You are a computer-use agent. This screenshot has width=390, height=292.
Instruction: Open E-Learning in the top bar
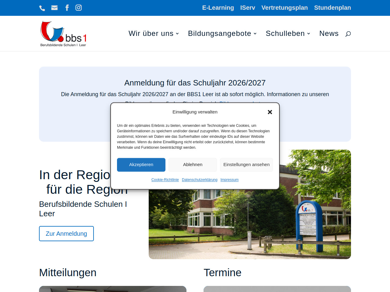(x=218, y=8)
